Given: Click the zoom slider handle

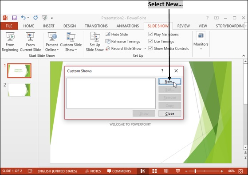Looking at the screenshot, I should tap(195, 171).
